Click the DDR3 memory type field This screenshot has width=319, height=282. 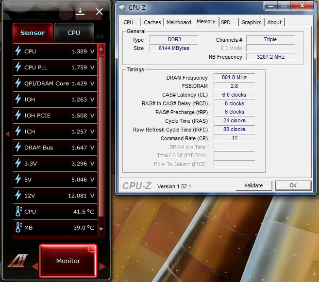pyautogui.click(x=174, y=39)
